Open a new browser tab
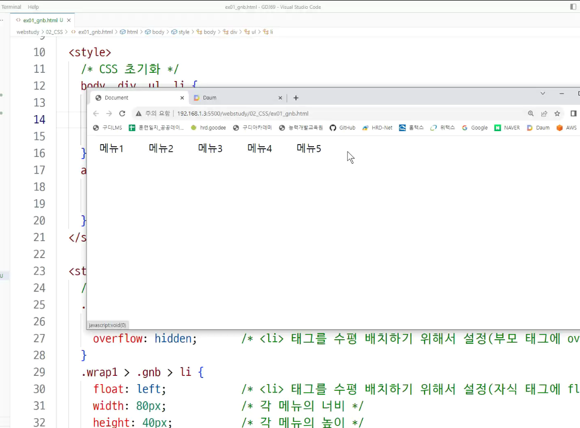 pos(296,98)
